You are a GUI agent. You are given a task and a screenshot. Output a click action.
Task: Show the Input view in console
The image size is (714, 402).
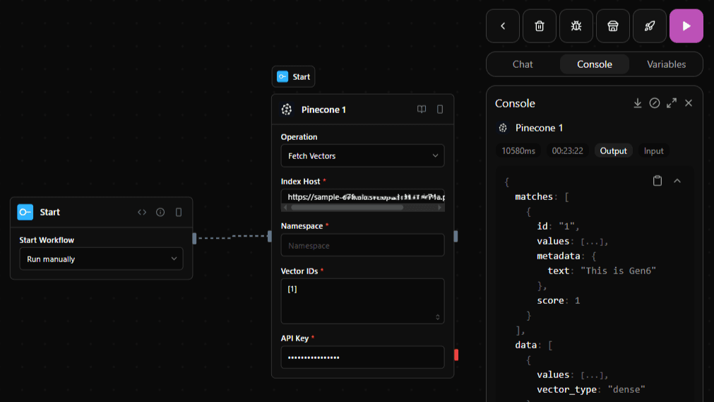(653, 151)
